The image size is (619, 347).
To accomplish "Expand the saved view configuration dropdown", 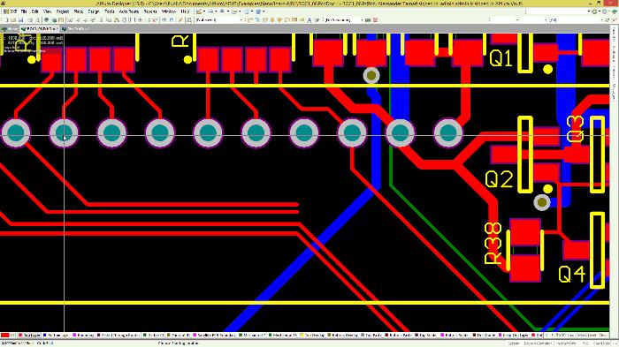I will pyautogui.click(x=218, y=19).
